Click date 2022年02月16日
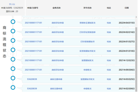 127,32
